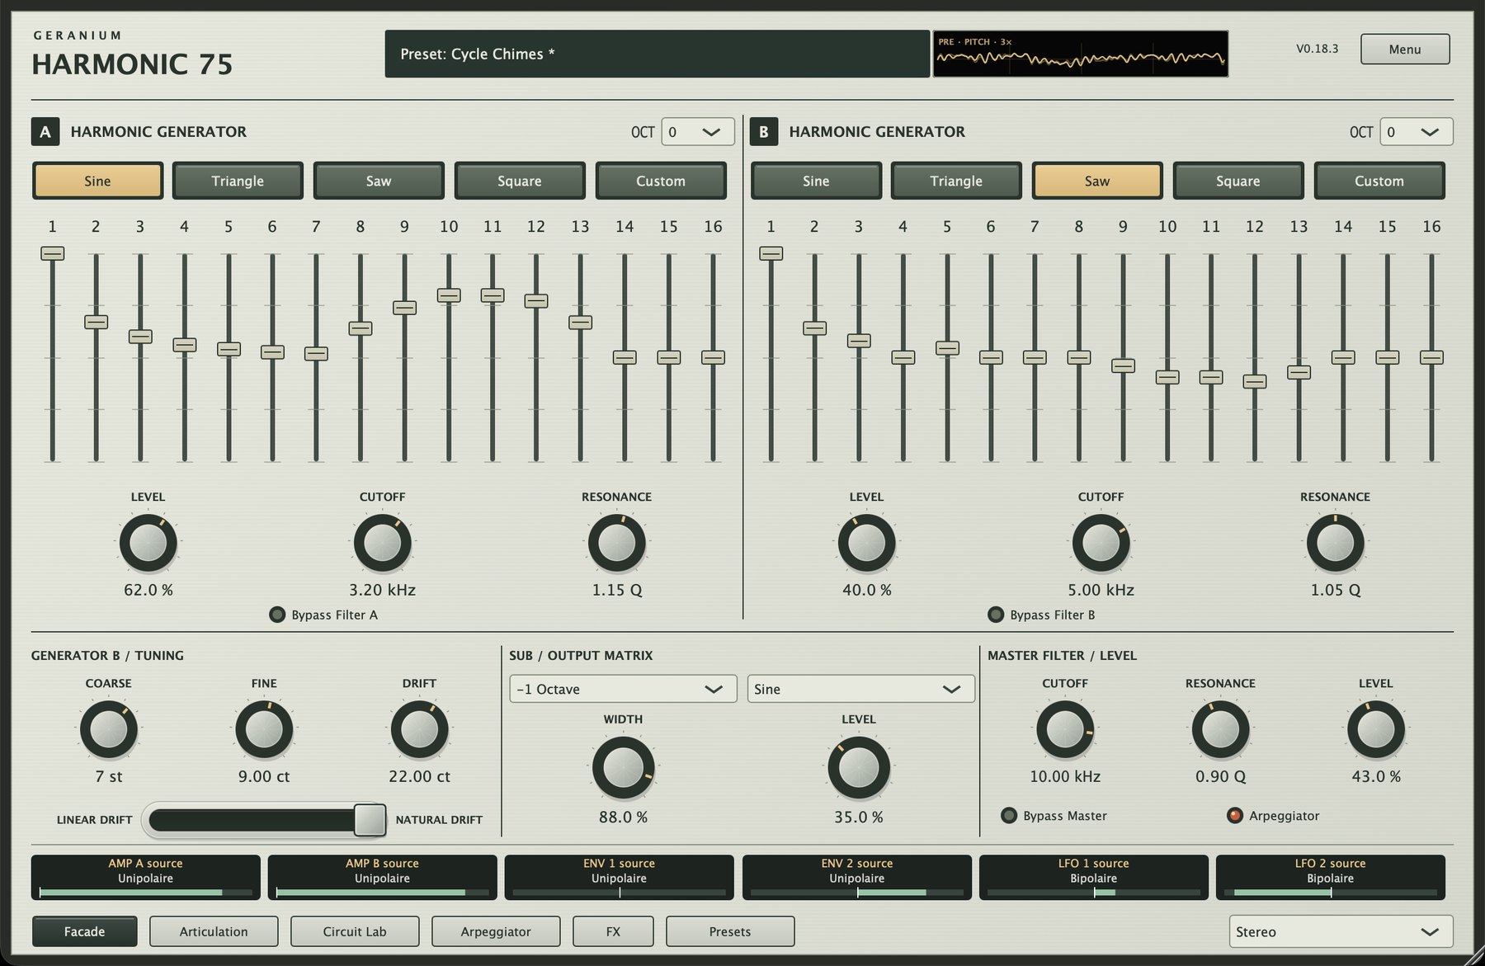
Task: Click the FINE tuning knob
Action: tap(264, 730)
